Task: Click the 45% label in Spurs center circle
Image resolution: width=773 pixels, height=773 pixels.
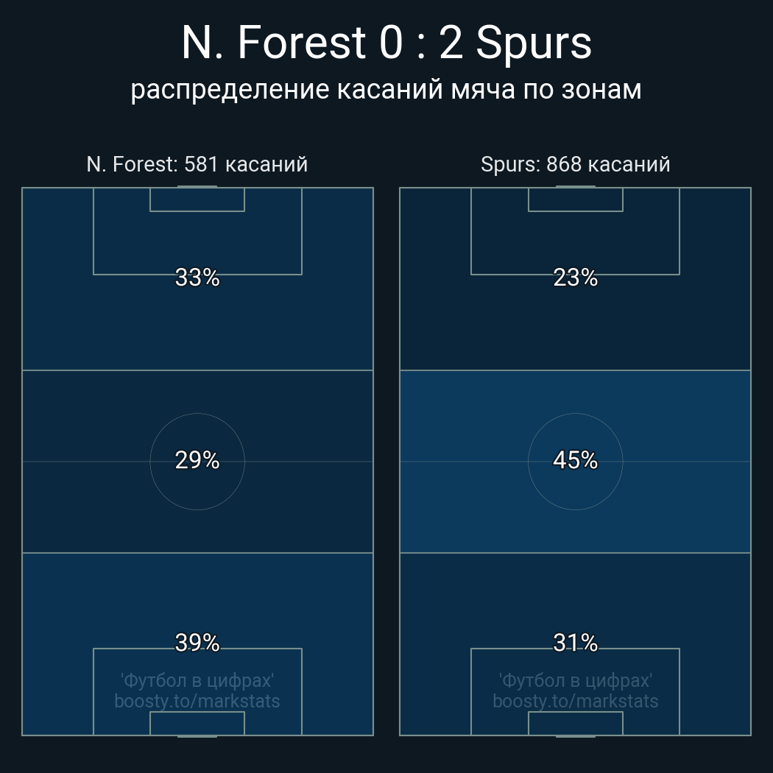Action: [x=575, y=460]
